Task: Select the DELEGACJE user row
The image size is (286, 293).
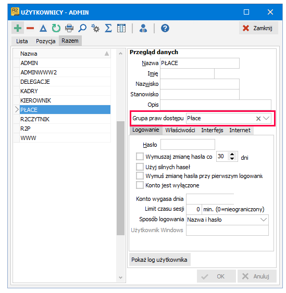Action: pos(65,82)
